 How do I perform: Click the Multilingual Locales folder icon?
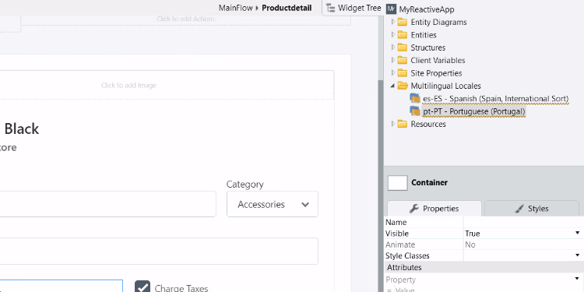point(403,86)
